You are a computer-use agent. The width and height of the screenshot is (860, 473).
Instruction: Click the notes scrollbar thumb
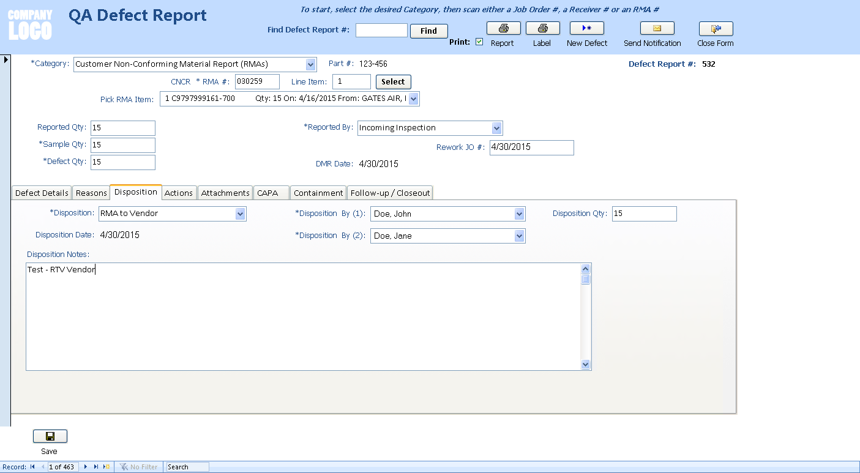pyautogui.click(x=586, y=280)
